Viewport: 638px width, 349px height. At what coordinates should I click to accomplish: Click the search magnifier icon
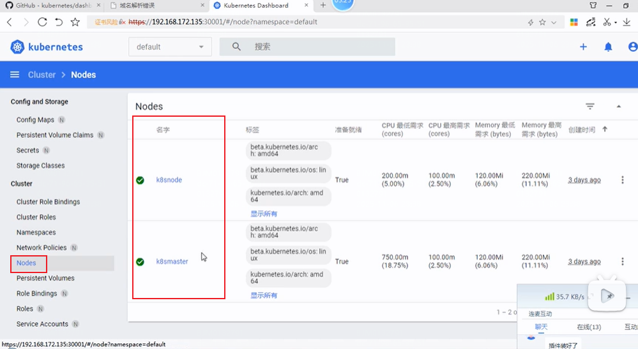coord(236,47)
